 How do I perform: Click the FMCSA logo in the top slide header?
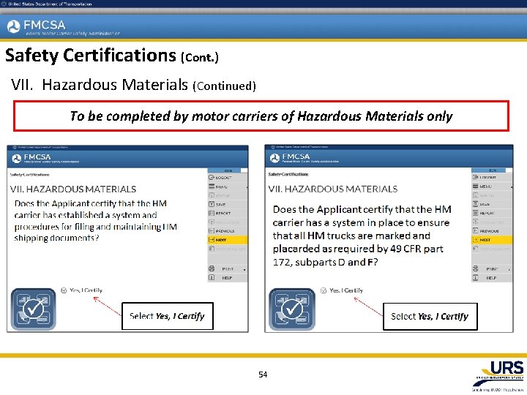37,26
